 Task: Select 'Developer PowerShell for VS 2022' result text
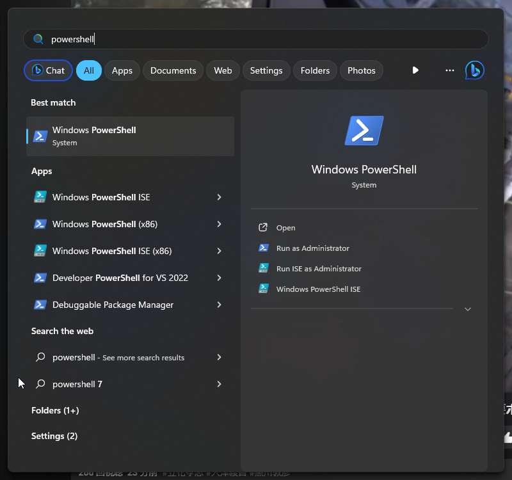tap(120, 278)
